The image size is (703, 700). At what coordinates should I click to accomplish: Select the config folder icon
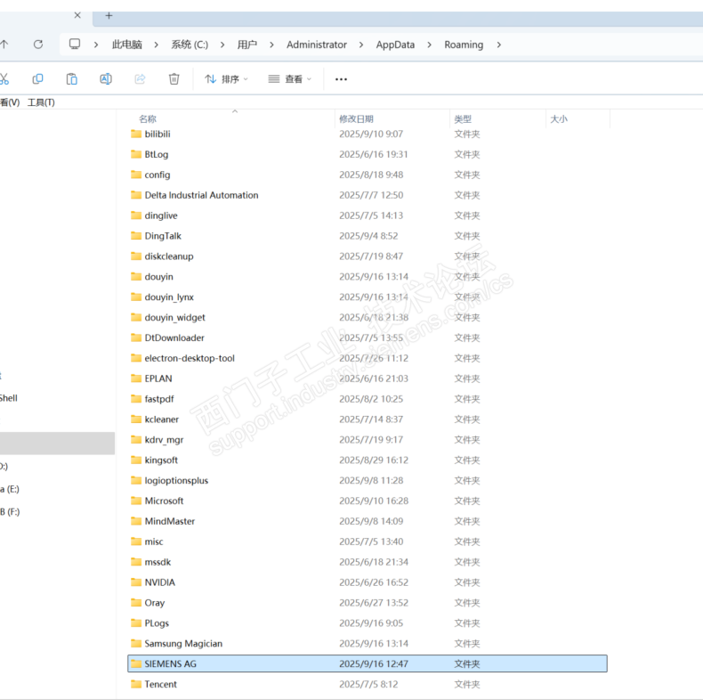(x=136, y=175)
